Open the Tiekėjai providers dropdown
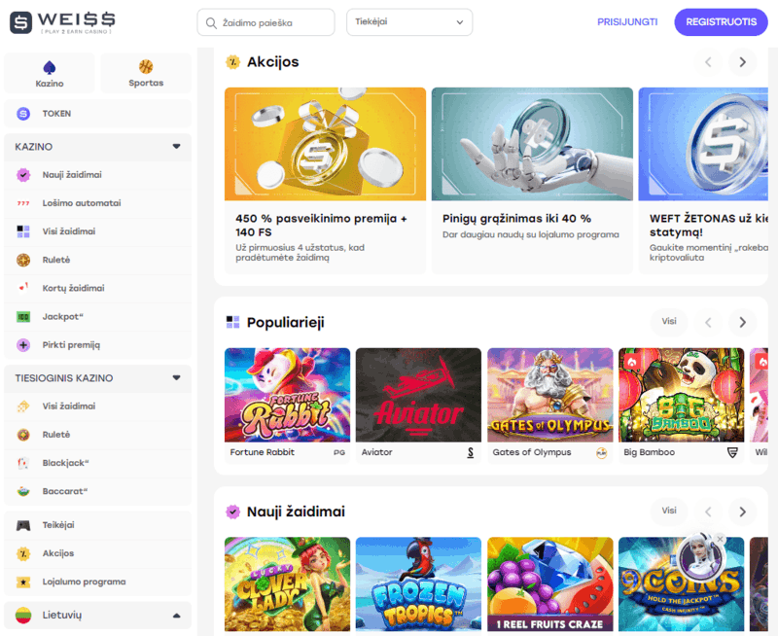 pyautogui.click(x=409, y=22)
